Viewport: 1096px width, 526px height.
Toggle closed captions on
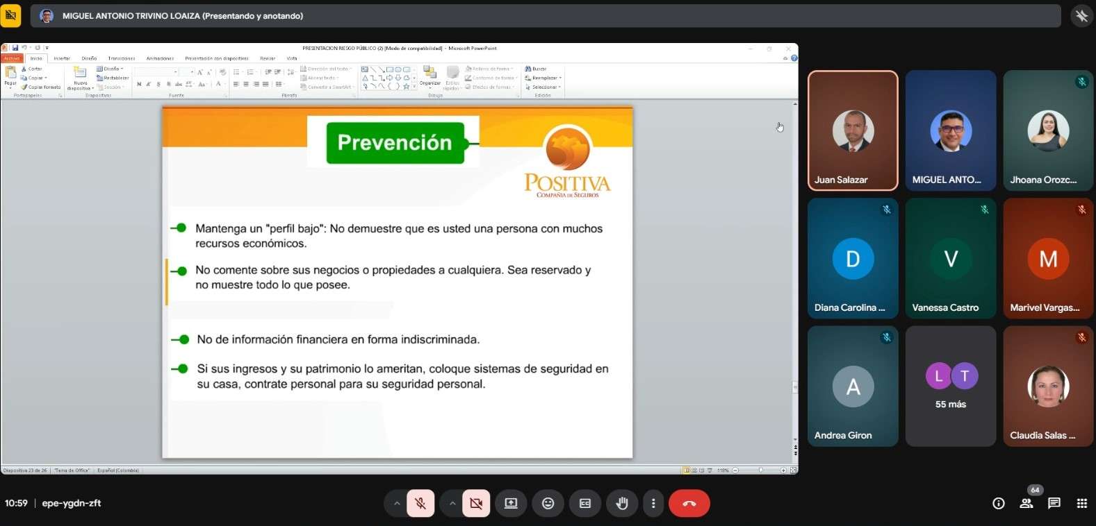click(585, 504)
